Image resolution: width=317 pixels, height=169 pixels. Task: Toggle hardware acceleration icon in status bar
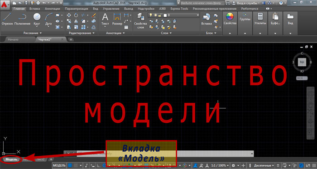[301, 165]
